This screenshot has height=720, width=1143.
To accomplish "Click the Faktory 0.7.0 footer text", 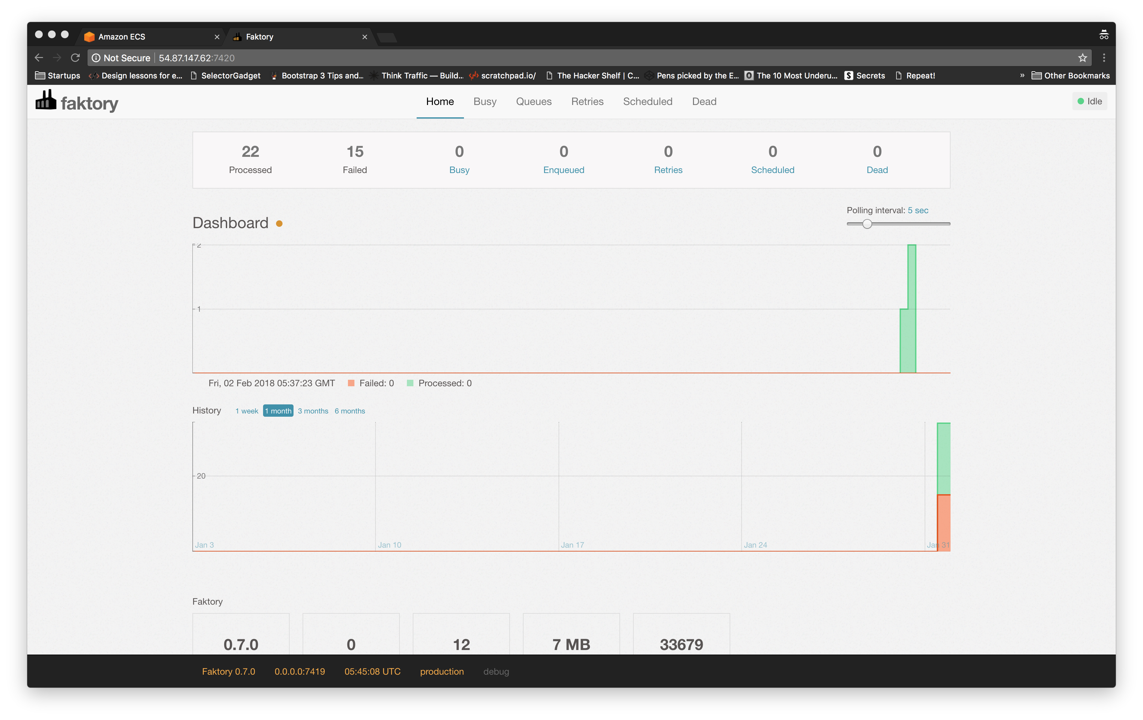I will click(x=228, y=672).
